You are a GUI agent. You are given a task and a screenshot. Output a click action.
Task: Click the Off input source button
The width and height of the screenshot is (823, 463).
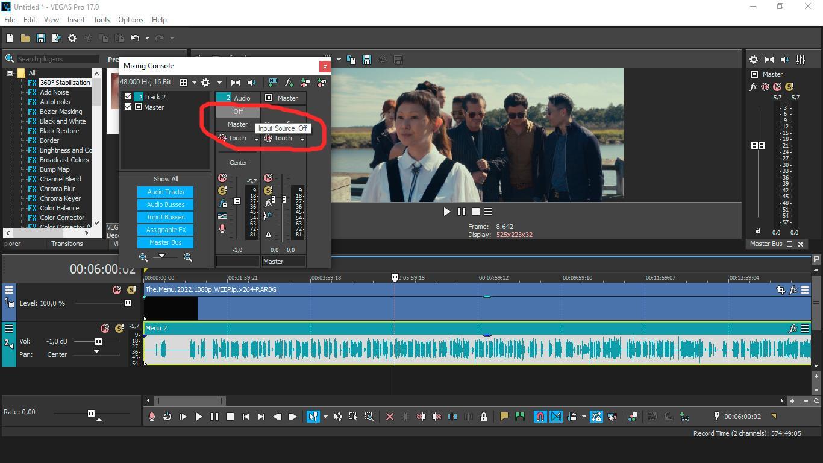[238, 112]
